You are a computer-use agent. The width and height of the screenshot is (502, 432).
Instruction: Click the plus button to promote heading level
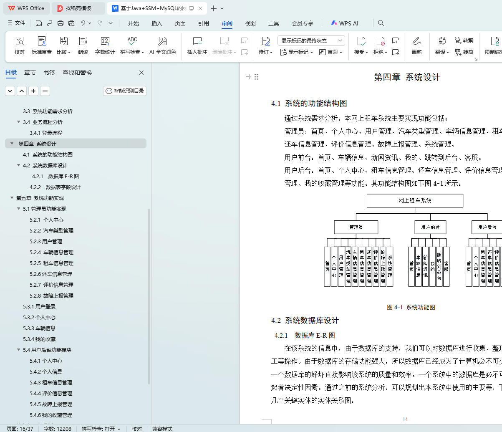[x=33, y=91]
